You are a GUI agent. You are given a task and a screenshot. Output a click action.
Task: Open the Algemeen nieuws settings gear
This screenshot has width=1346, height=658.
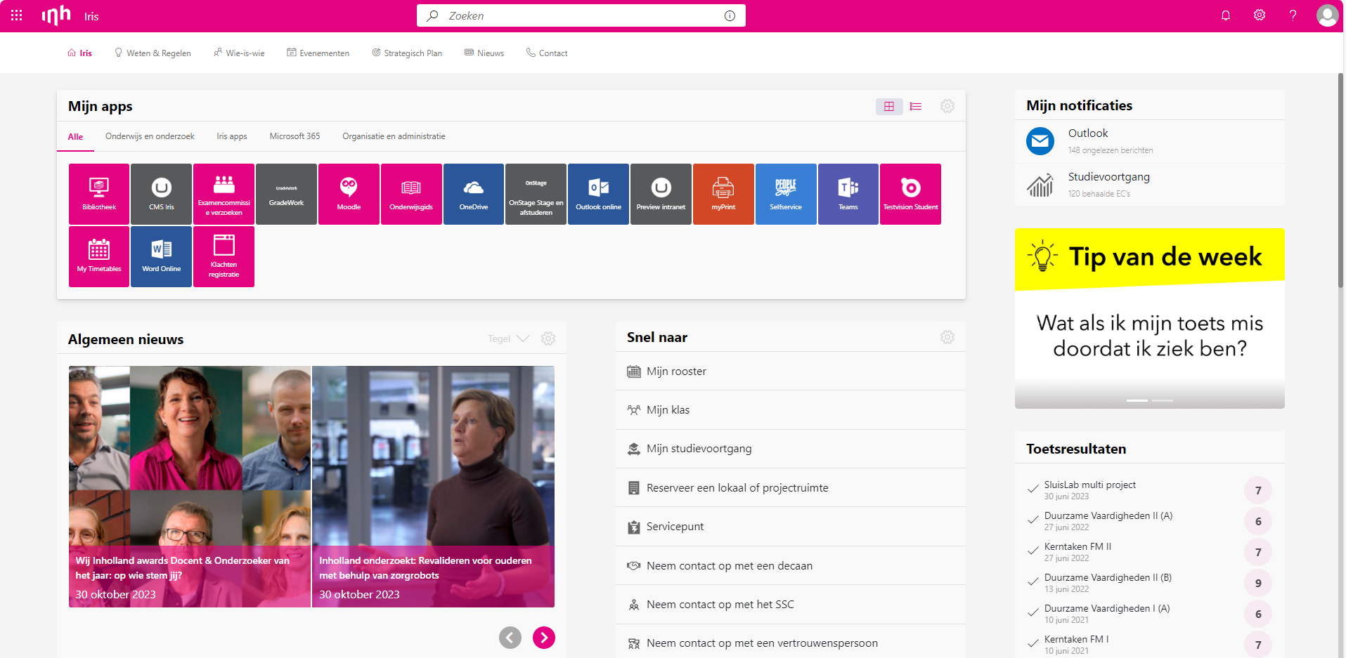548,338
